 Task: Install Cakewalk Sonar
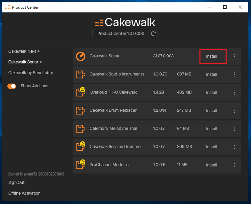tap(212, 56)
